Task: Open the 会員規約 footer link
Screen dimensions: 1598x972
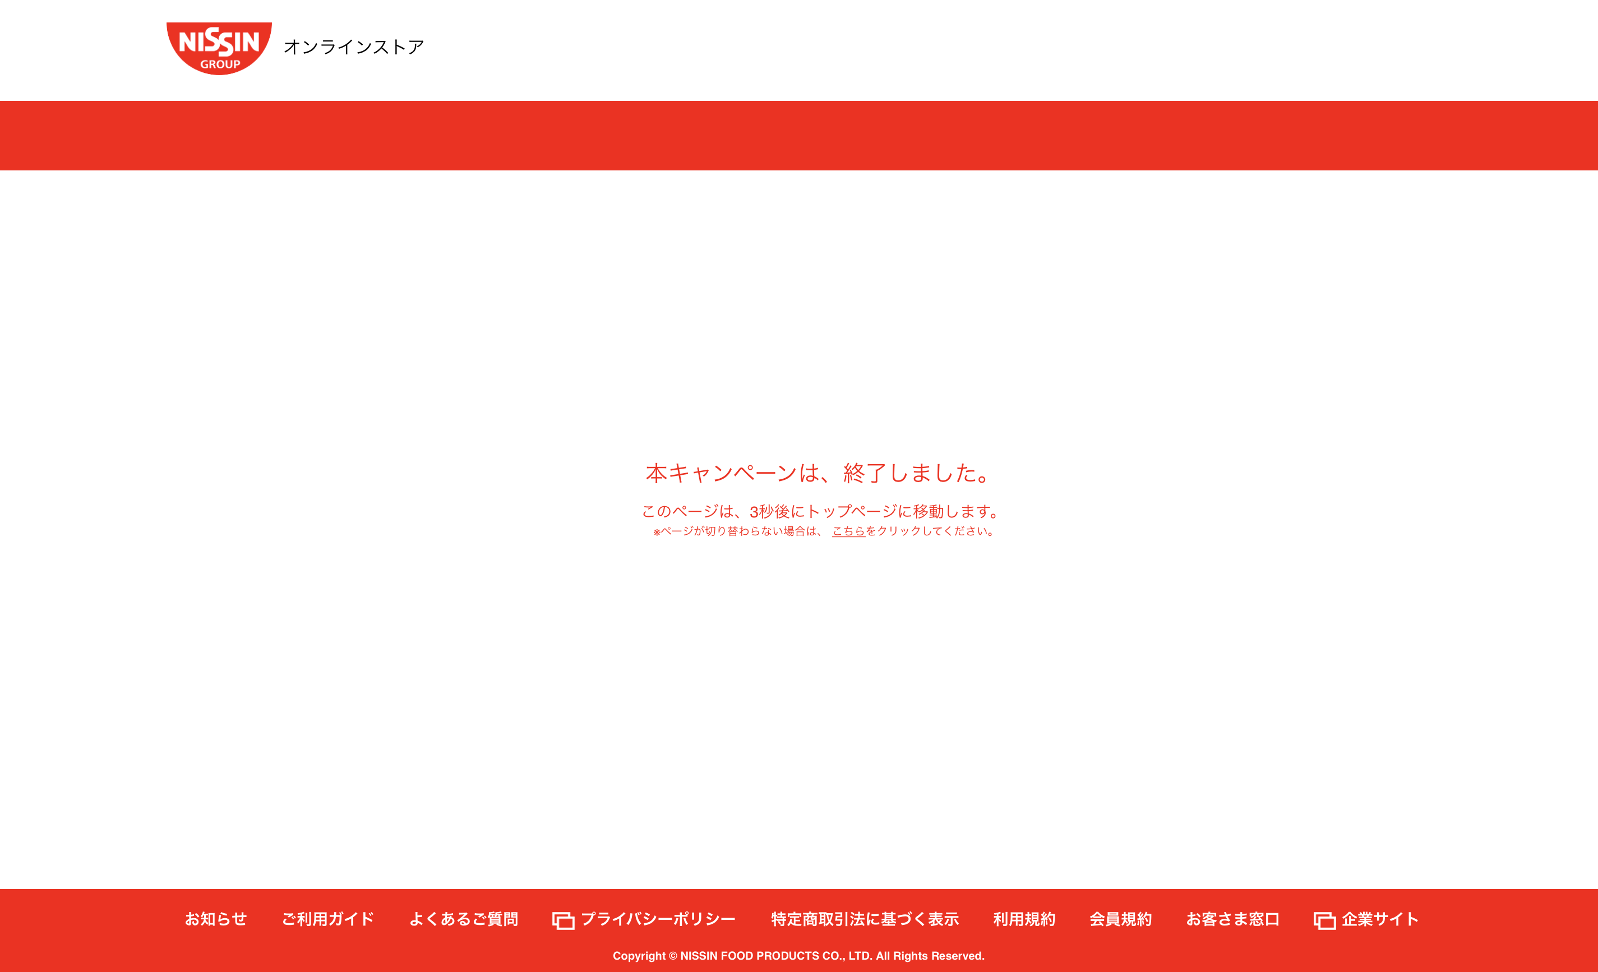Action: click(1120, 919)
